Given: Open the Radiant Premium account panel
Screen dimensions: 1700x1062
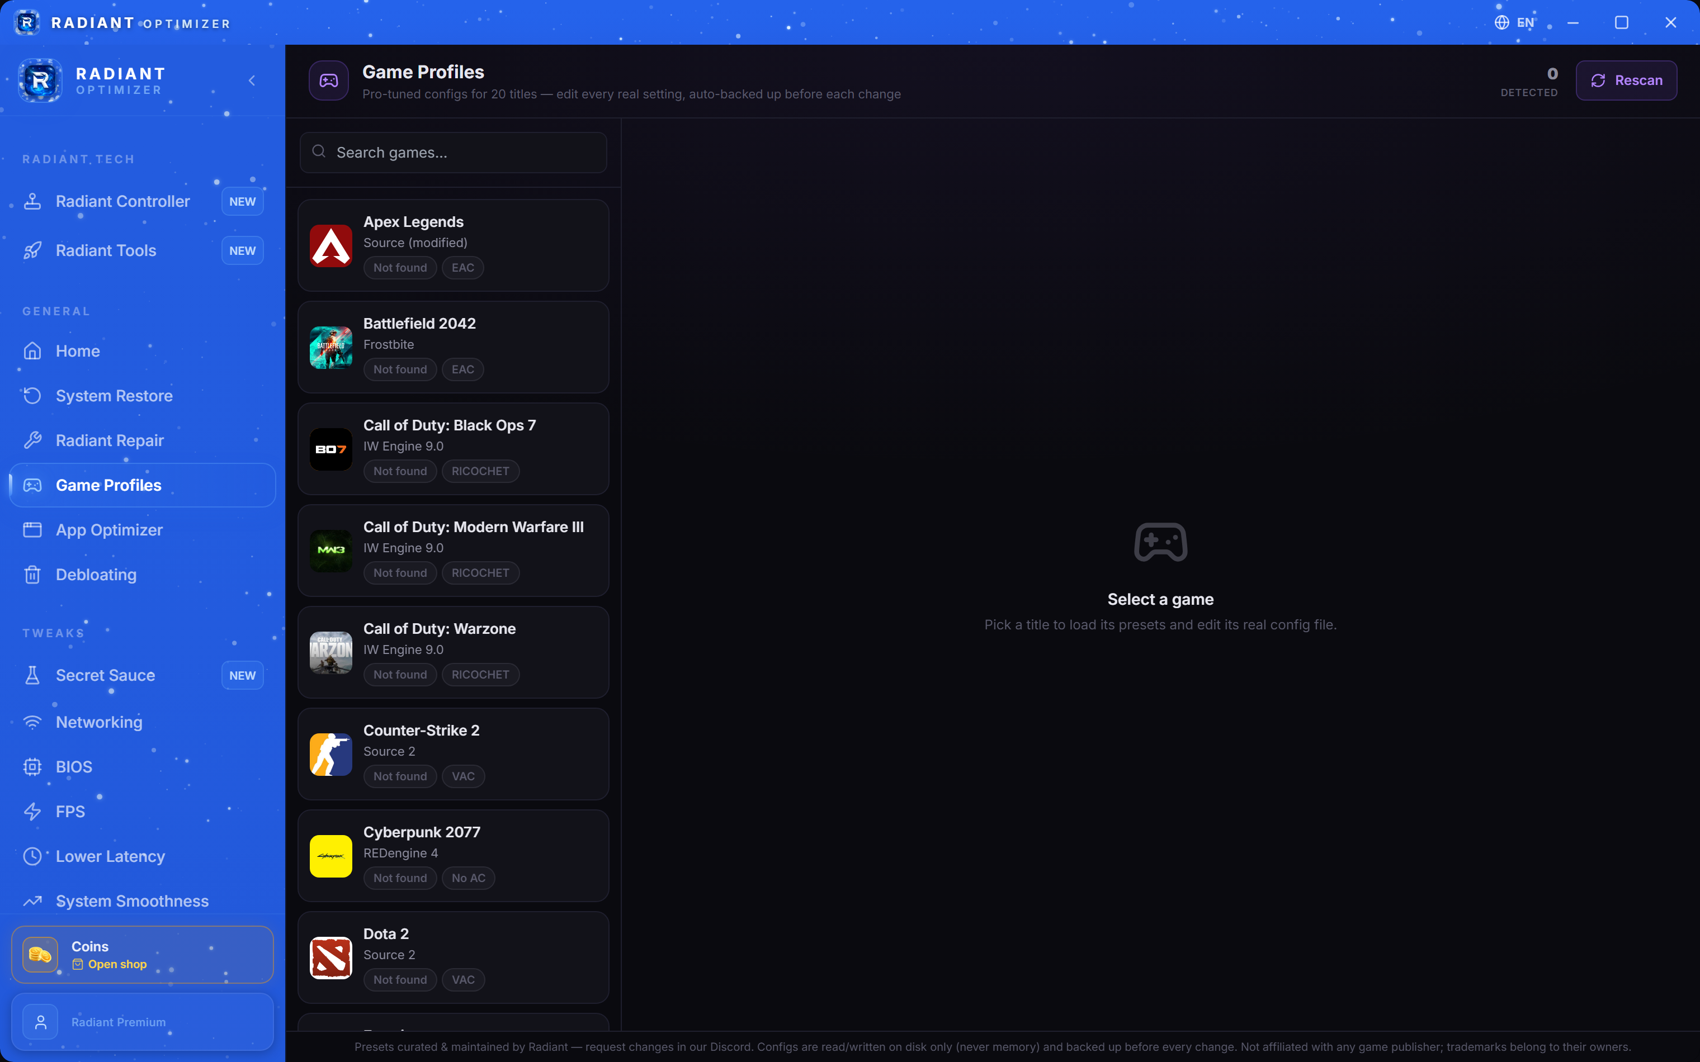Looking at the screenshot, I should (x=143, y=1022).
